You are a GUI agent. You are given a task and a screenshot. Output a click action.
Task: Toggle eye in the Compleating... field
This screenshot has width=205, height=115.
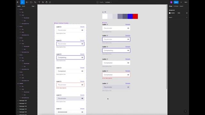coord(128,50)
